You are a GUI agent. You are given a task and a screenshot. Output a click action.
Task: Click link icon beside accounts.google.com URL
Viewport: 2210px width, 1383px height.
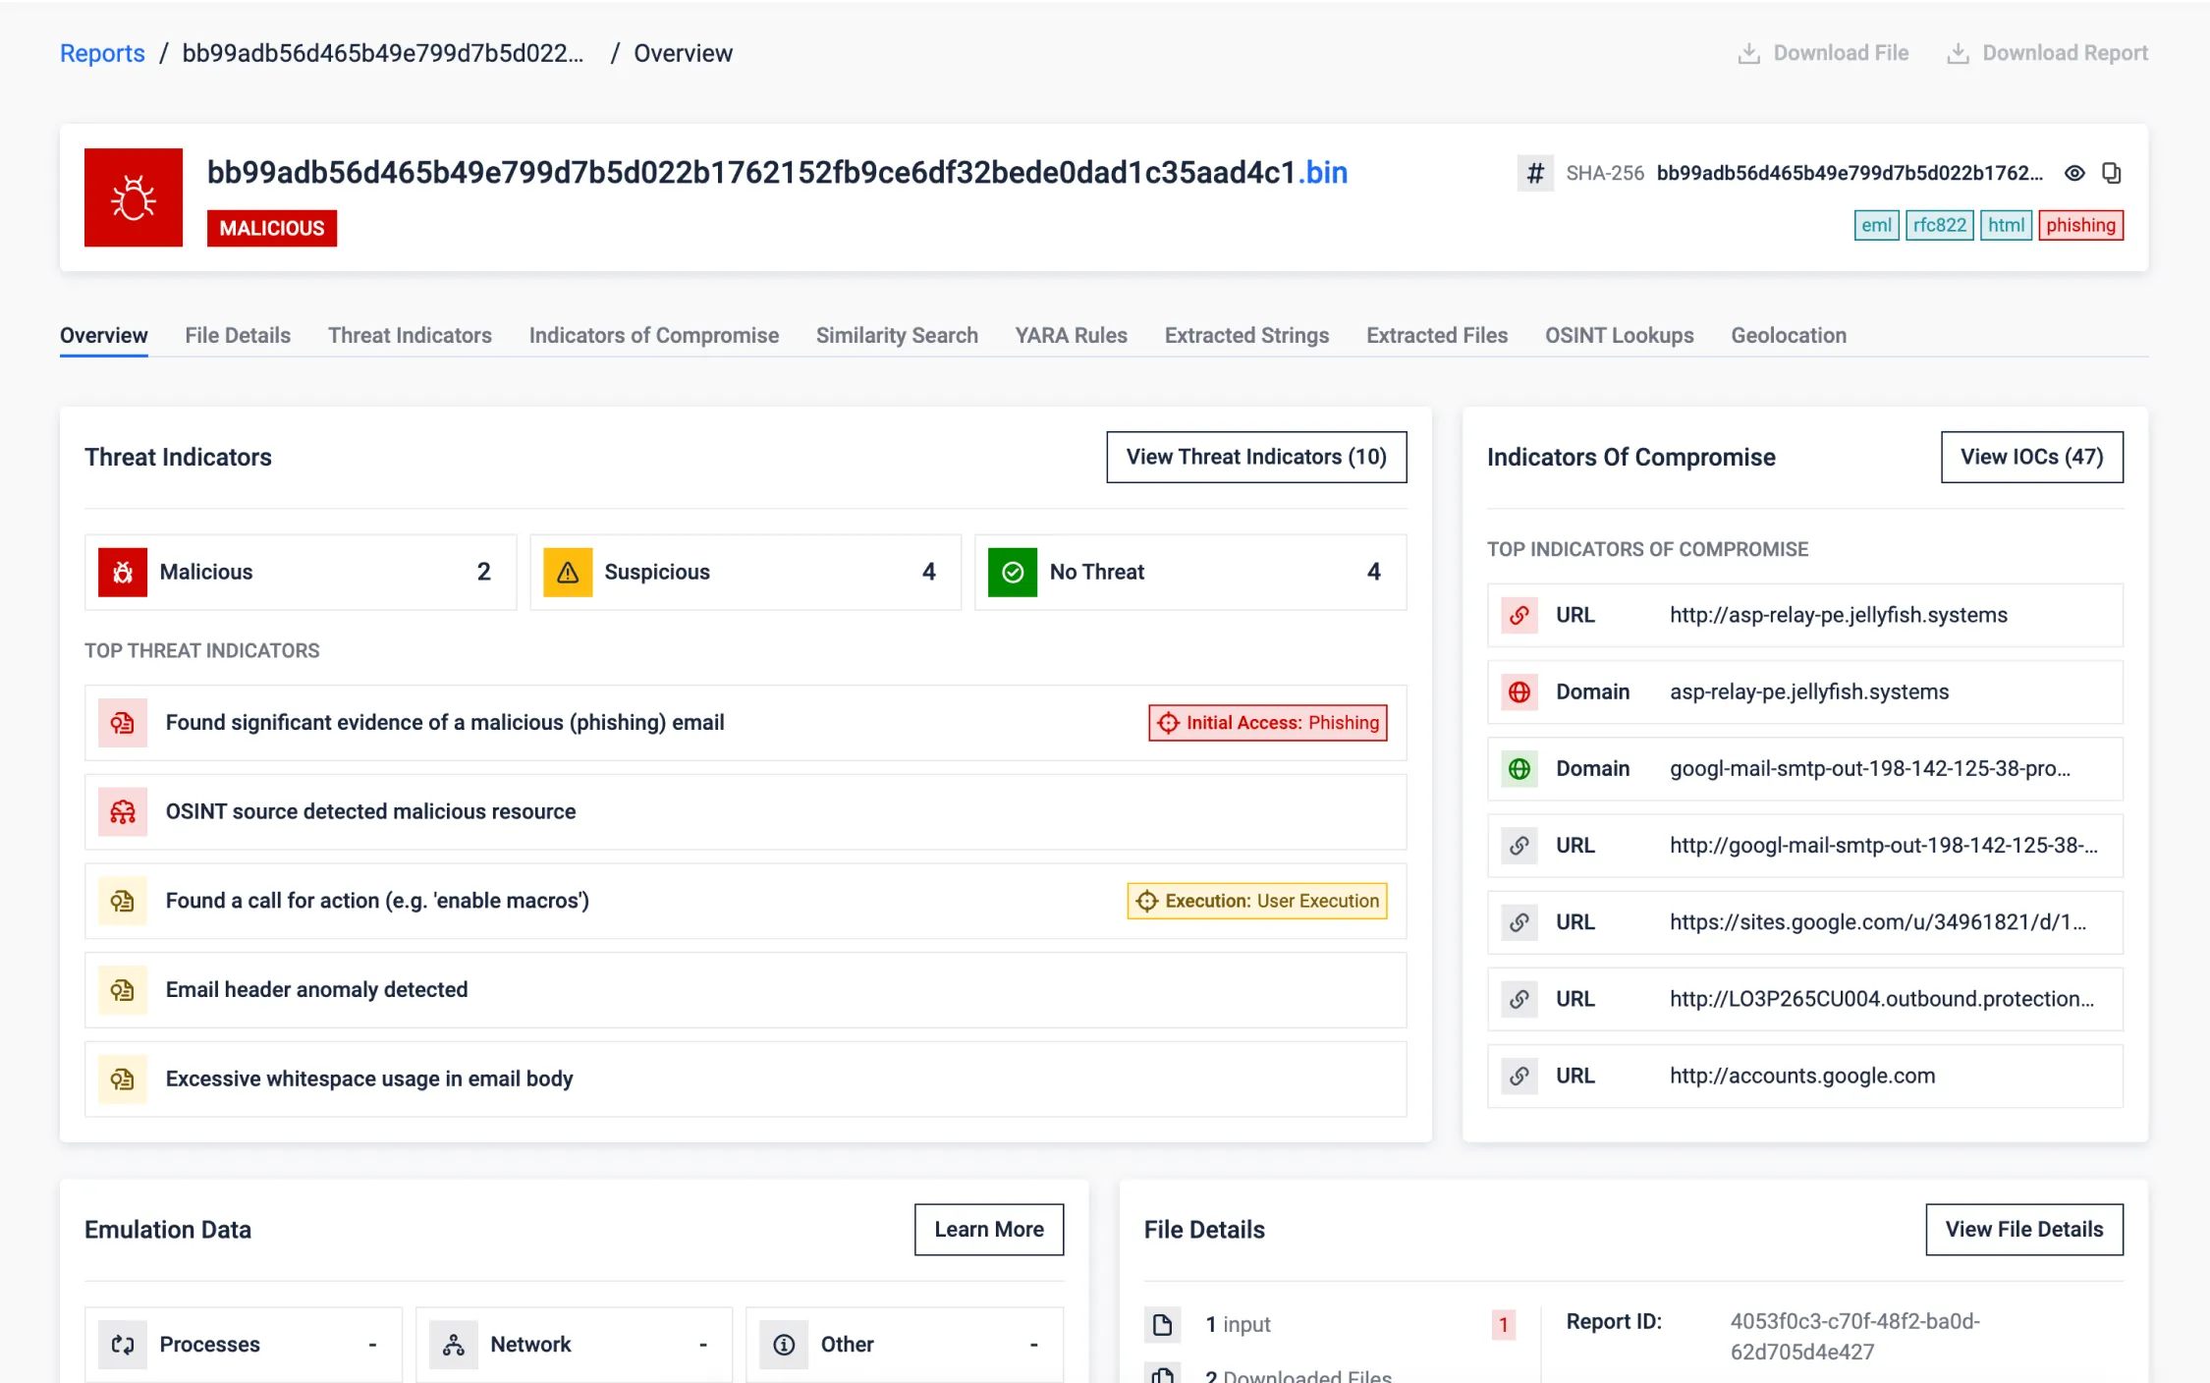point(1519,1076)
